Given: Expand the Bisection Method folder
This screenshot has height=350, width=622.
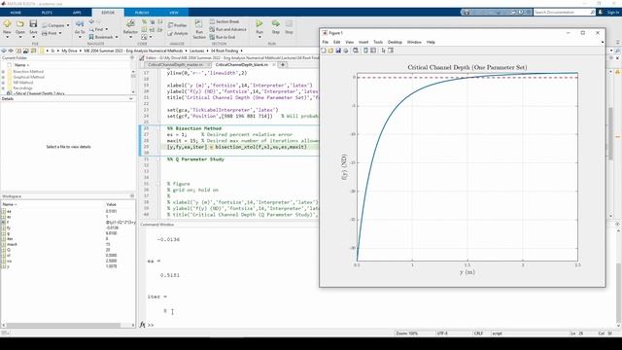Looking at the screenshot, I should click(x=3, y=72).
